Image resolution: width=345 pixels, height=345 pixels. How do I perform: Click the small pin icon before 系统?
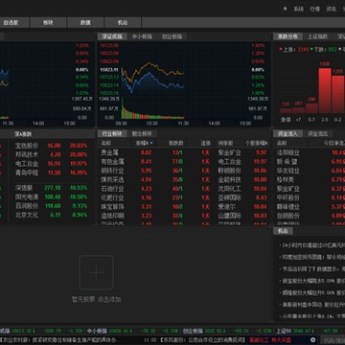[x=285, y=9]
